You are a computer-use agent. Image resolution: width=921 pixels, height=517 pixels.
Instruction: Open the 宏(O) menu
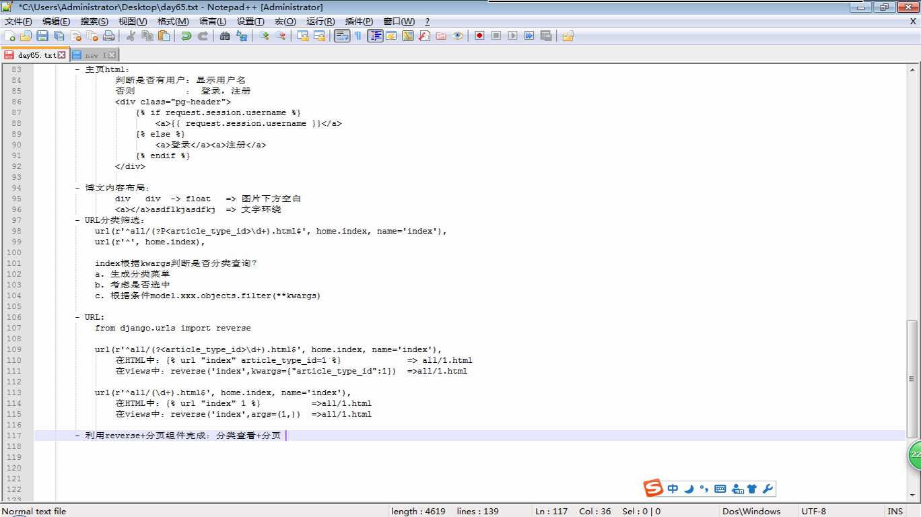point(285,22)
